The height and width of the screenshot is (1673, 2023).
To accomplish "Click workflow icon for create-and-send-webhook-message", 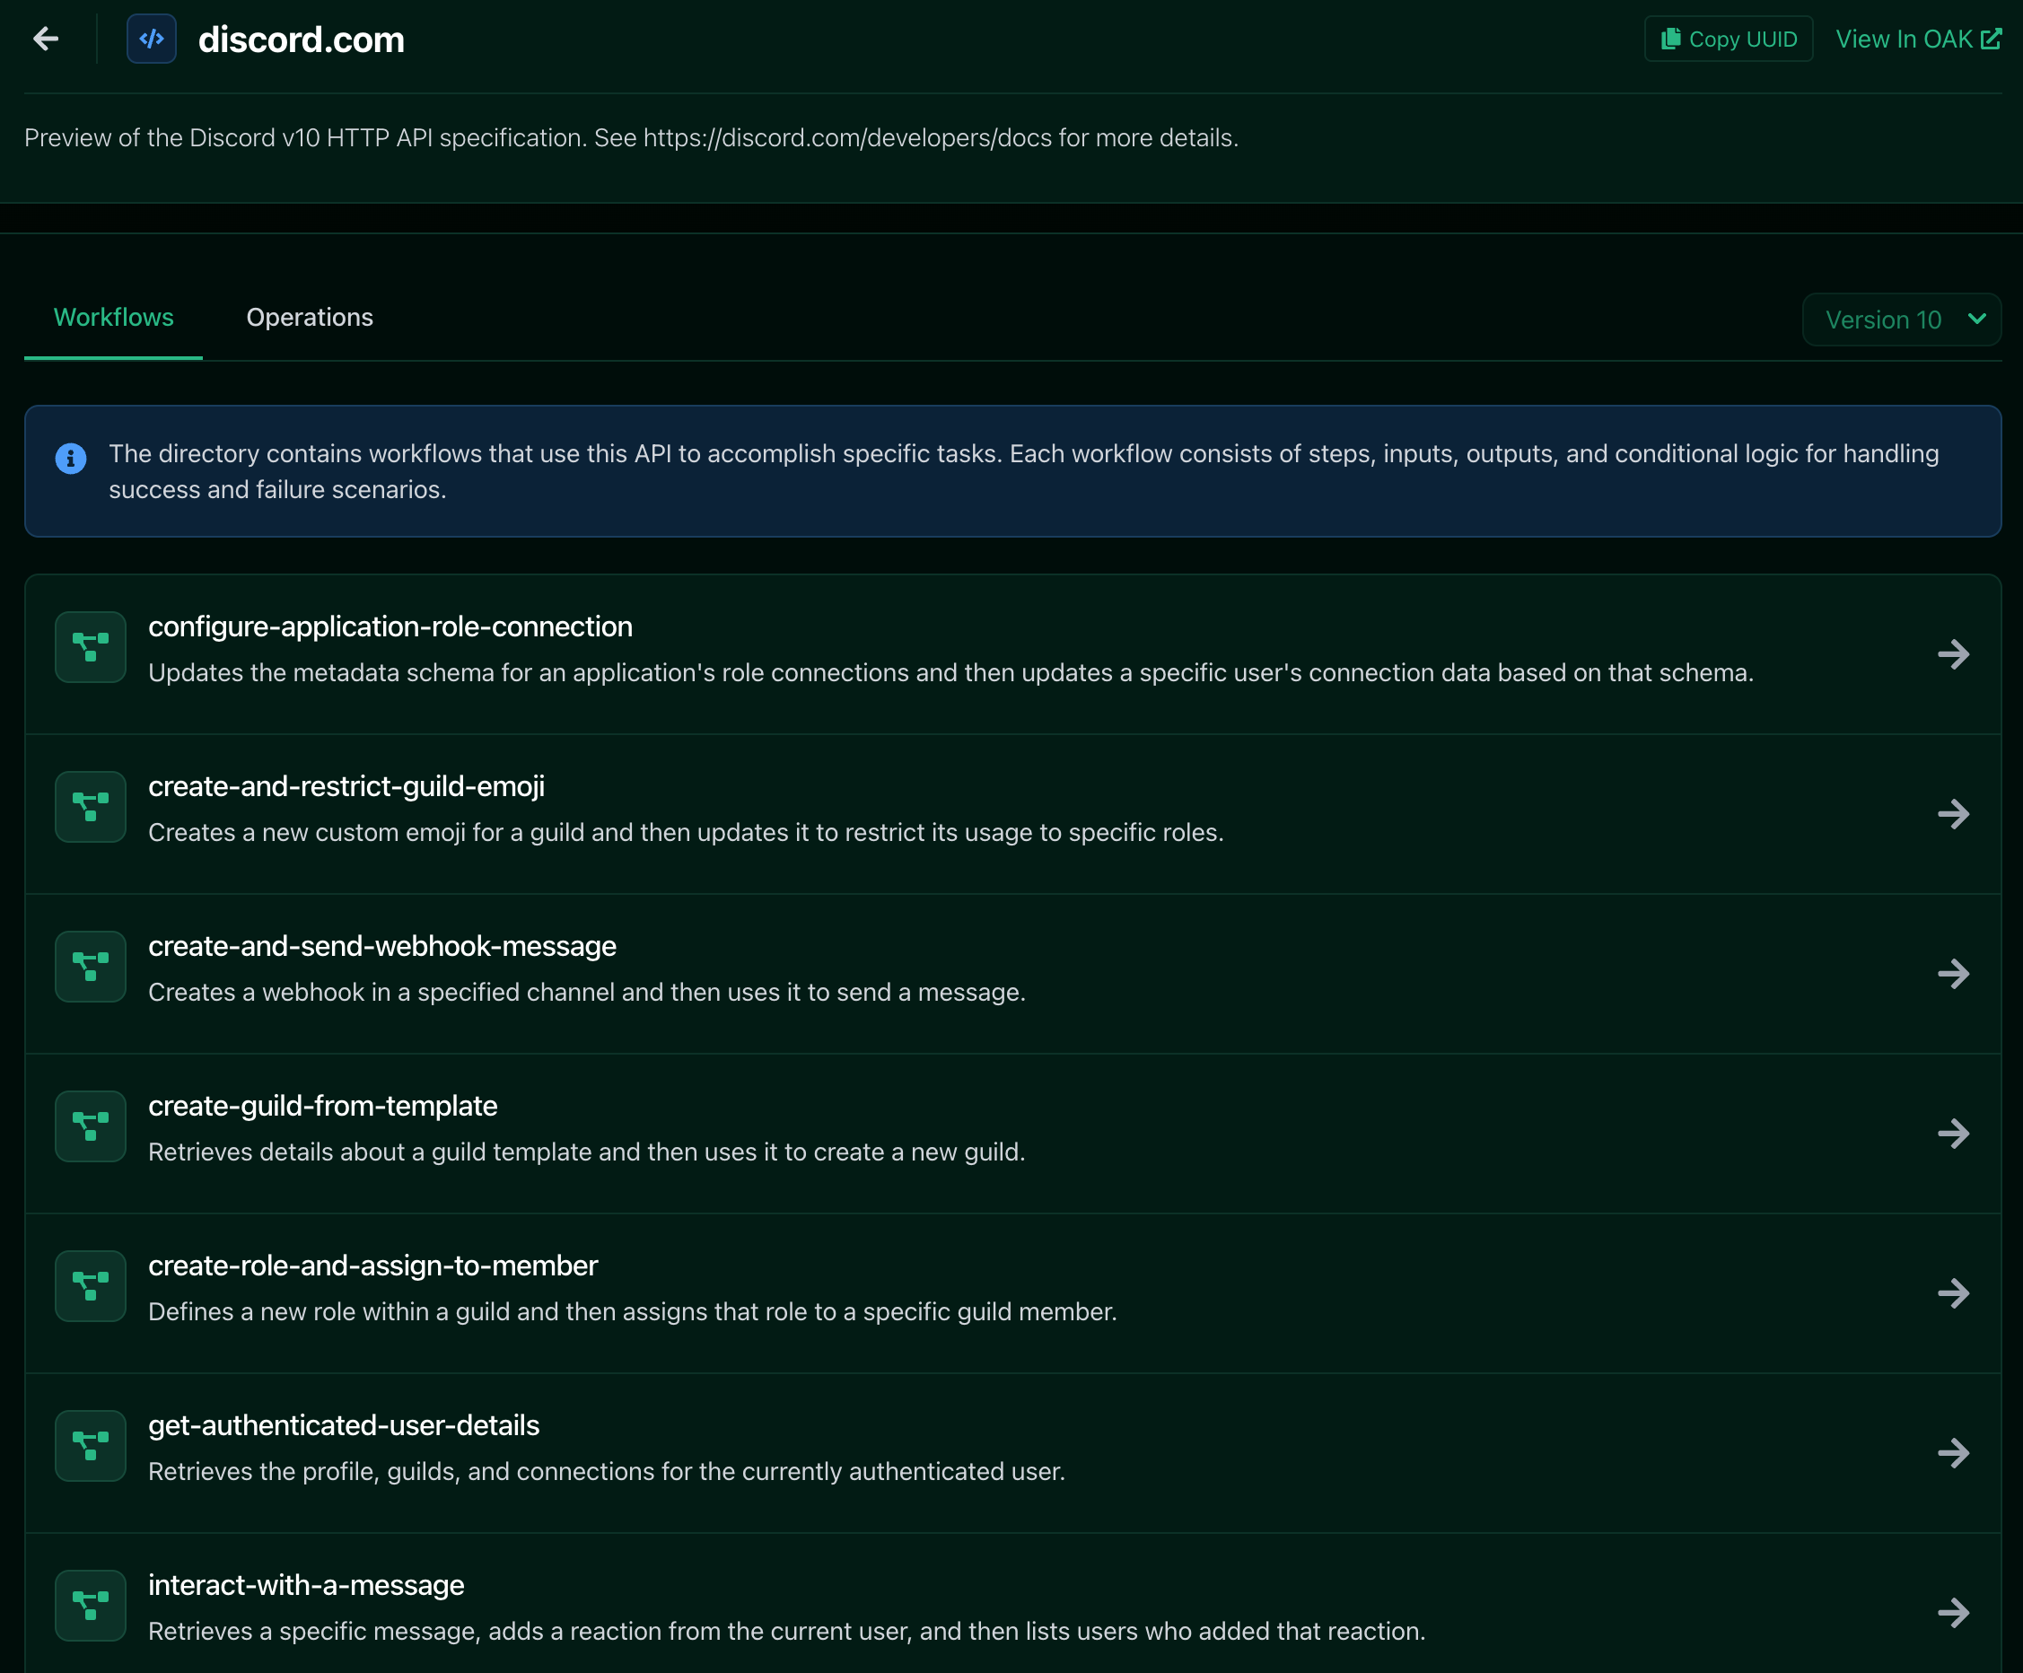I will tap(91, 967).
